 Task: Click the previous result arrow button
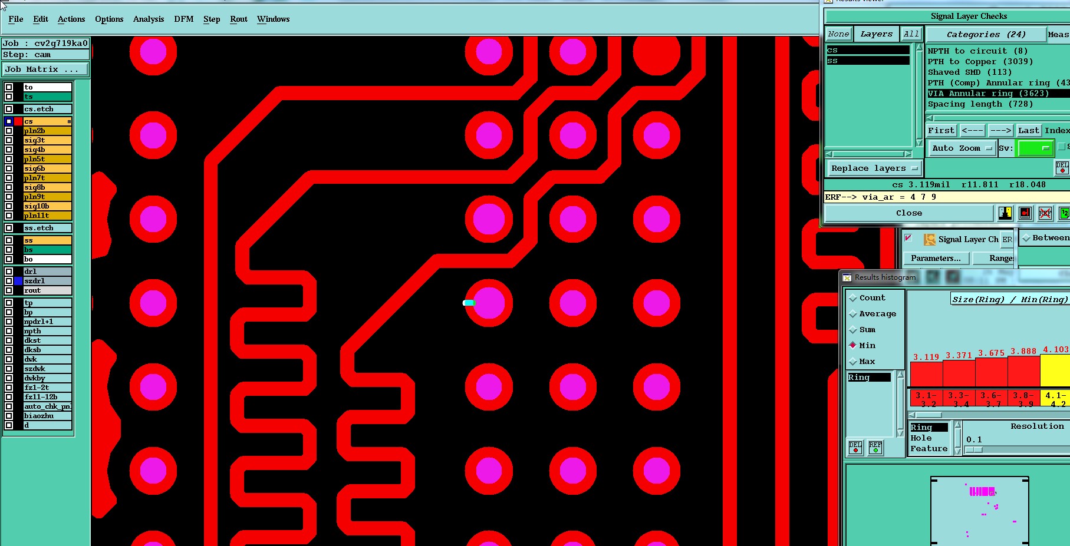pos(972,130)
